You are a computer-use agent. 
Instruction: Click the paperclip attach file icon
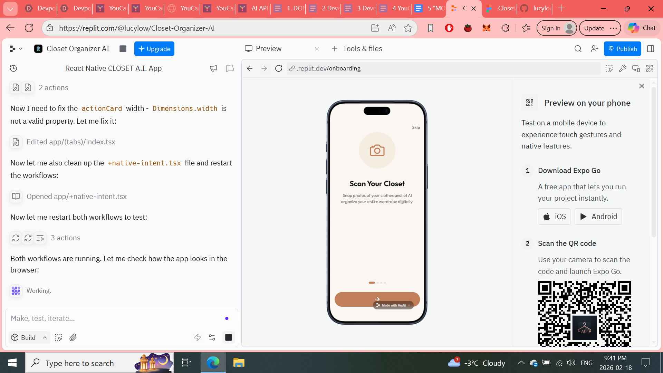tap(73, 337)
